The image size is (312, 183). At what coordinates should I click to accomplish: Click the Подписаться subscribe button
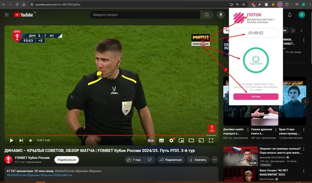pyautogui.click(x=66, y=159)
